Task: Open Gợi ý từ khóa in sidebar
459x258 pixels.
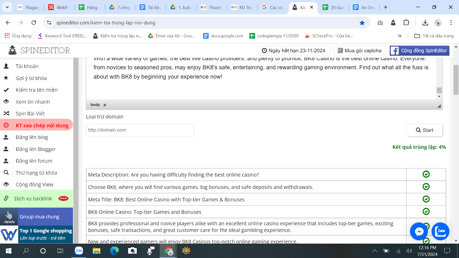Action: [x=31, y=78]
